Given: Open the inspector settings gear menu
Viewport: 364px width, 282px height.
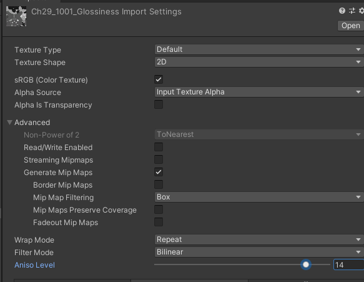Looking at the screenshot, I should click(362, 11).
